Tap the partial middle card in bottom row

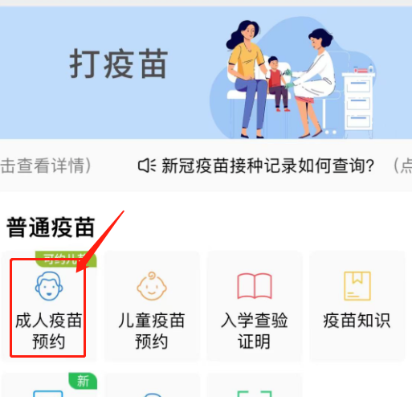pyautogui.click(x=152, y=386)
